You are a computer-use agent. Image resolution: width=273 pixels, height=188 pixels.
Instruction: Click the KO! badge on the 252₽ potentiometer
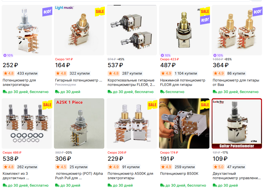[x=47, y=12]
